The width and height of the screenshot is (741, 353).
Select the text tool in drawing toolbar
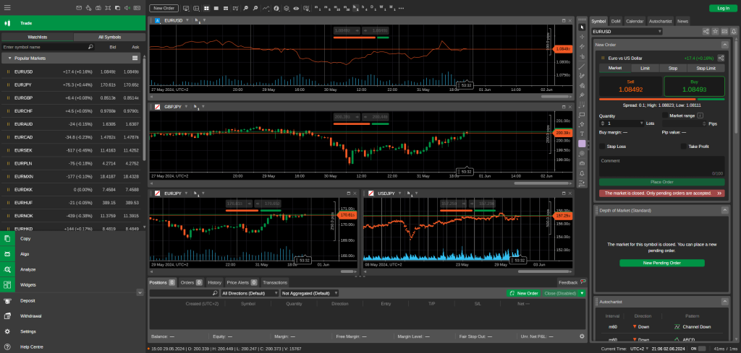[582, 134]
